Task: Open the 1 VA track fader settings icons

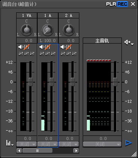Action: (x=27, y=54)
